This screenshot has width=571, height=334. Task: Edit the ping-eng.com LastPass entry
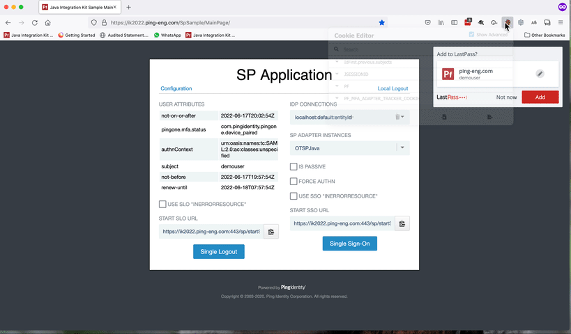tap(540, 74)
